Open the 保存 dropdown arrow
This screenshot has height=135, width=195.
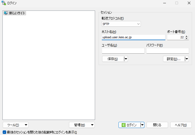(x=126, y=59)
